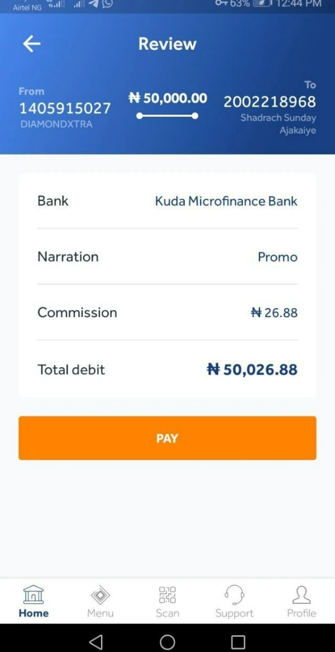335x652 pixels.
Task: Tap source account number 1405915027
Action: pyautogui.click(x=65, y=108)
